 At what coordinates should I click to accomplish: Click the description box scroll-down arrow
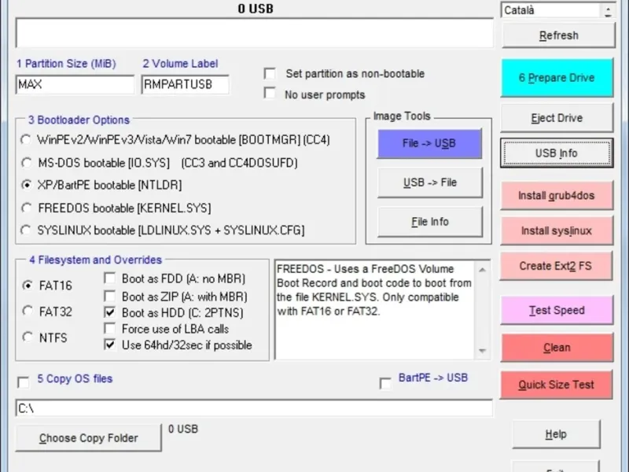(483, 351)
